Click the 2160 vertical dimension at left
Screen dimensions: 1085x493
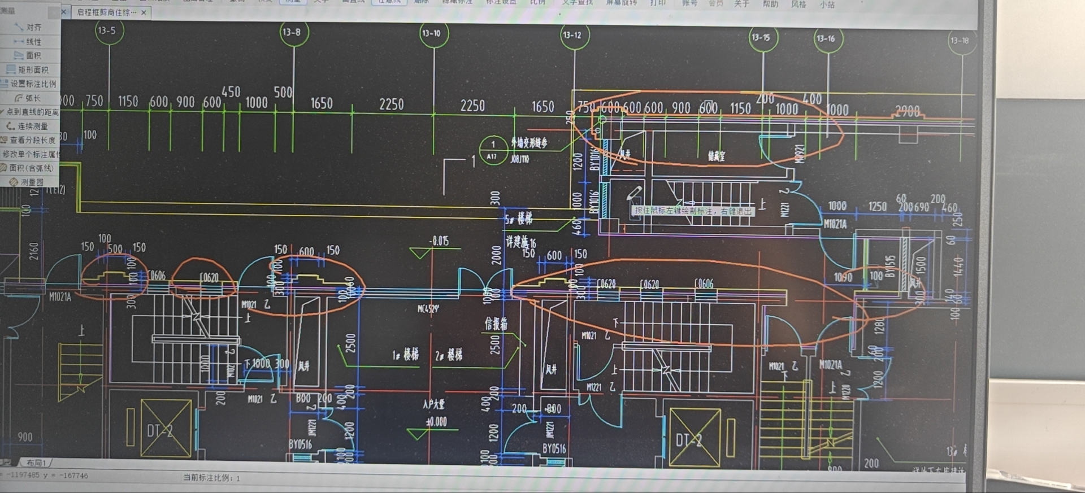click(x=34, y=251)
